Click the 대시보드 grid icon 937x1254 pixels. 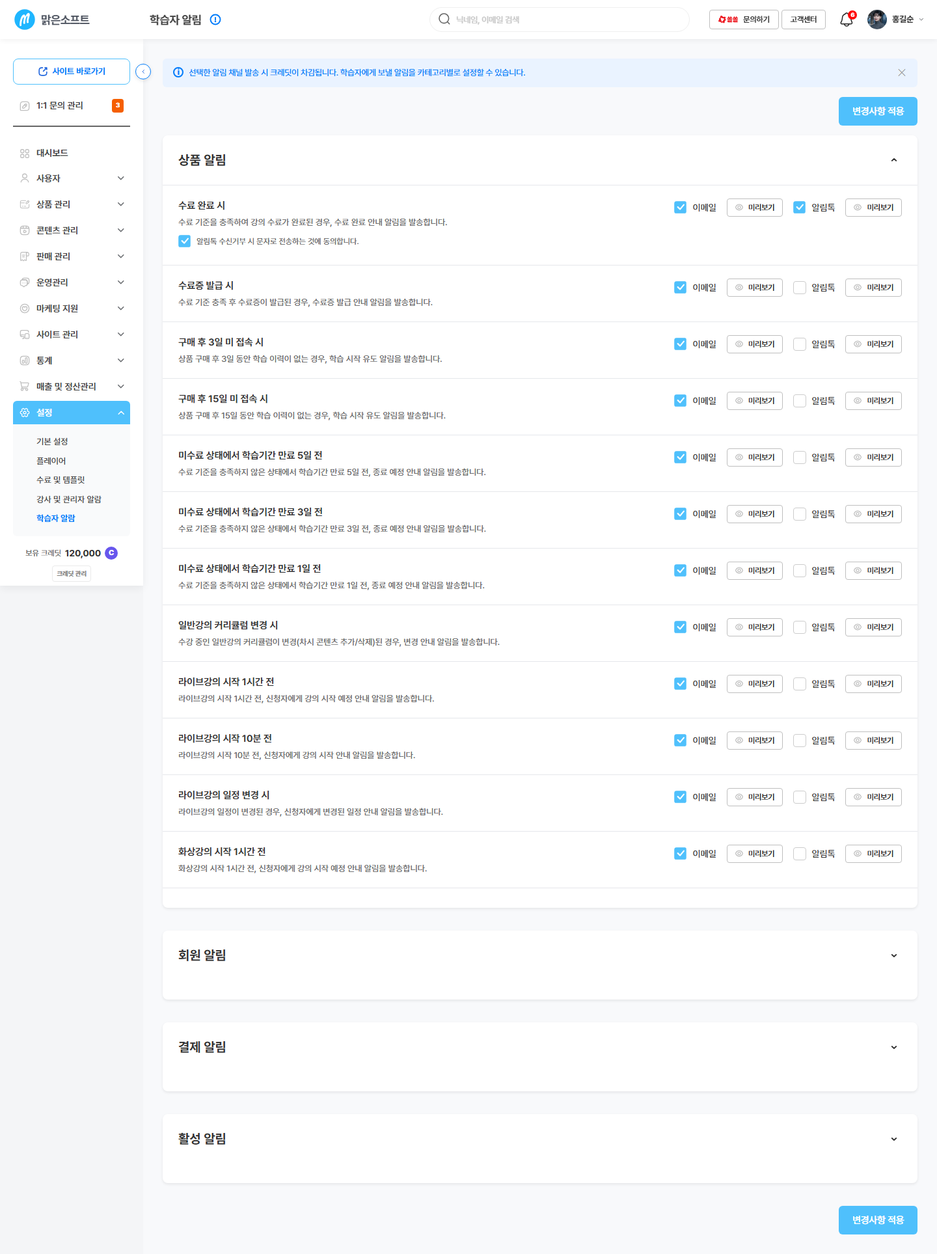pos(25,153)
